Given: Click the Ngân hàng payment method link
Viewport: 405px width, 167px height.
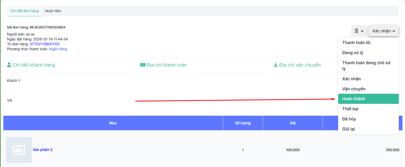Looking at the screenshot, I should pyautogui.click(x=58, y=49).
